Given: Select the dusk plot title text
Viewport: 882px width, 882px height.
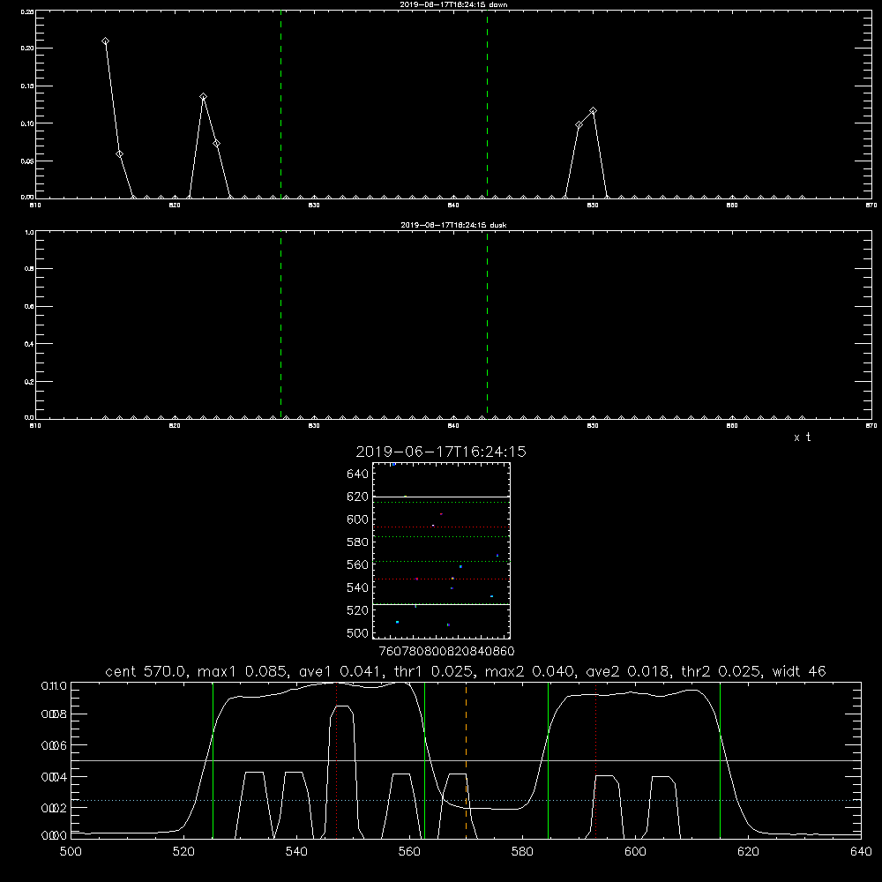Looking at the screenshot, I should [x=453, y=225].
